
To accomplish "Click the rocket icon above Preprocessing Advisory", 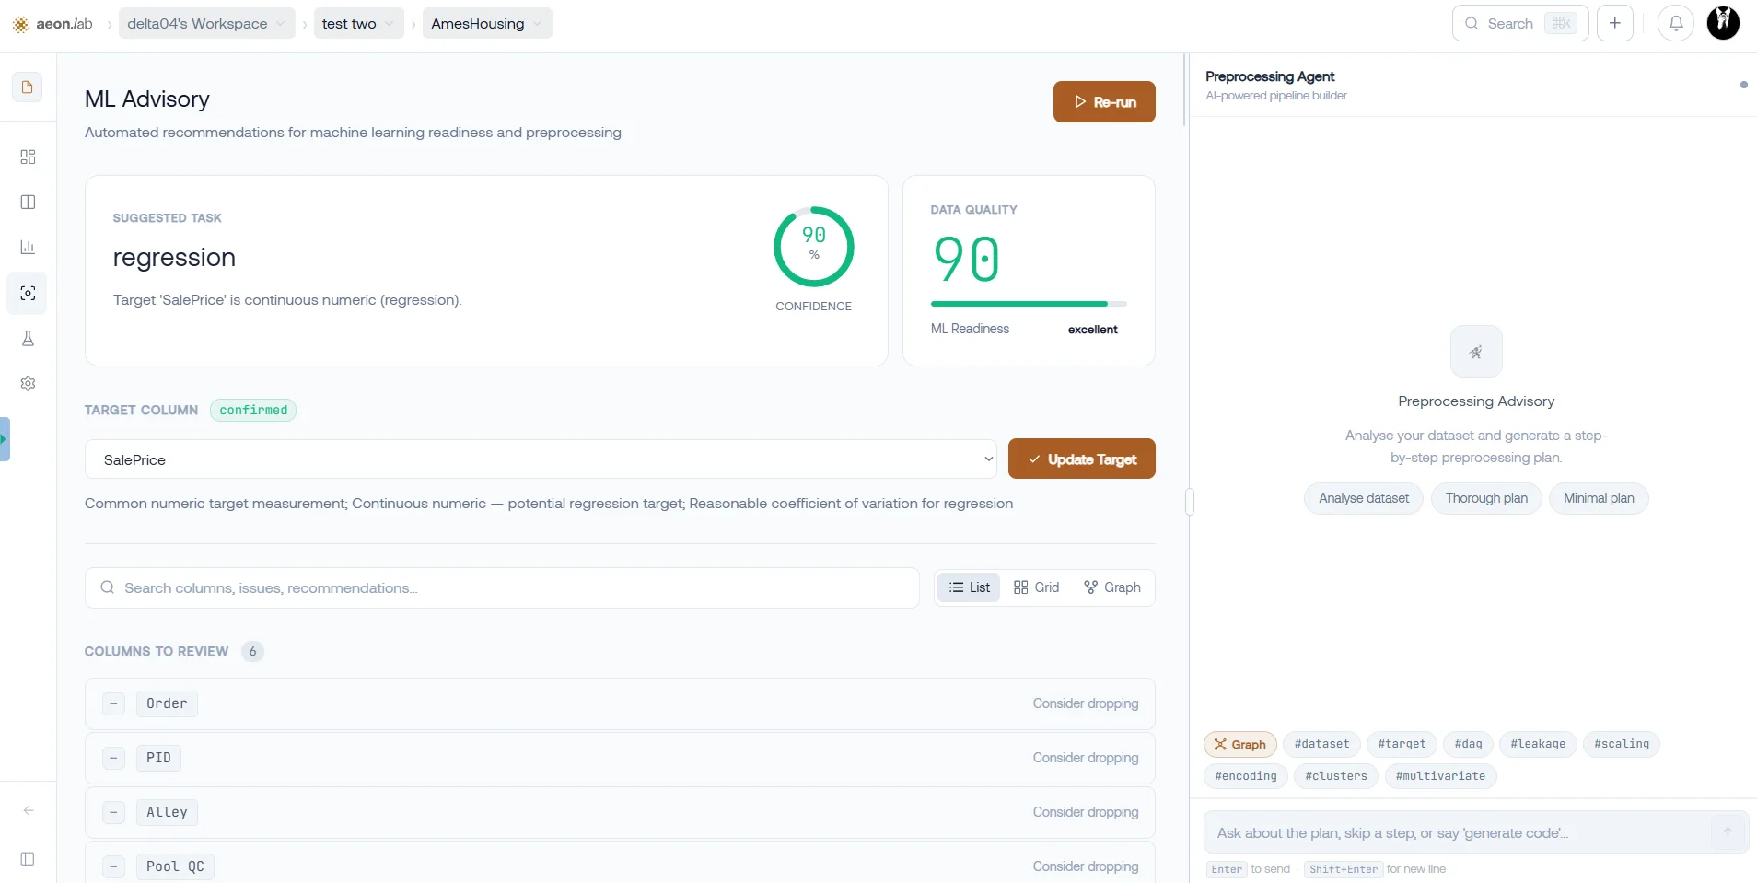I will click(1476, 352).
